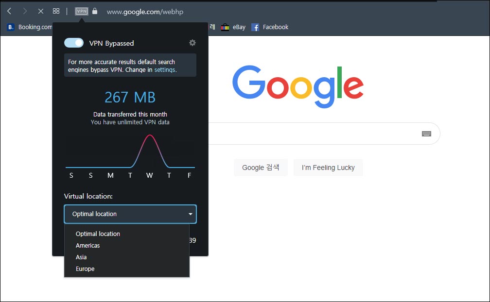
Task: Click the Booking.com bookmark icon
Action: 11,27
